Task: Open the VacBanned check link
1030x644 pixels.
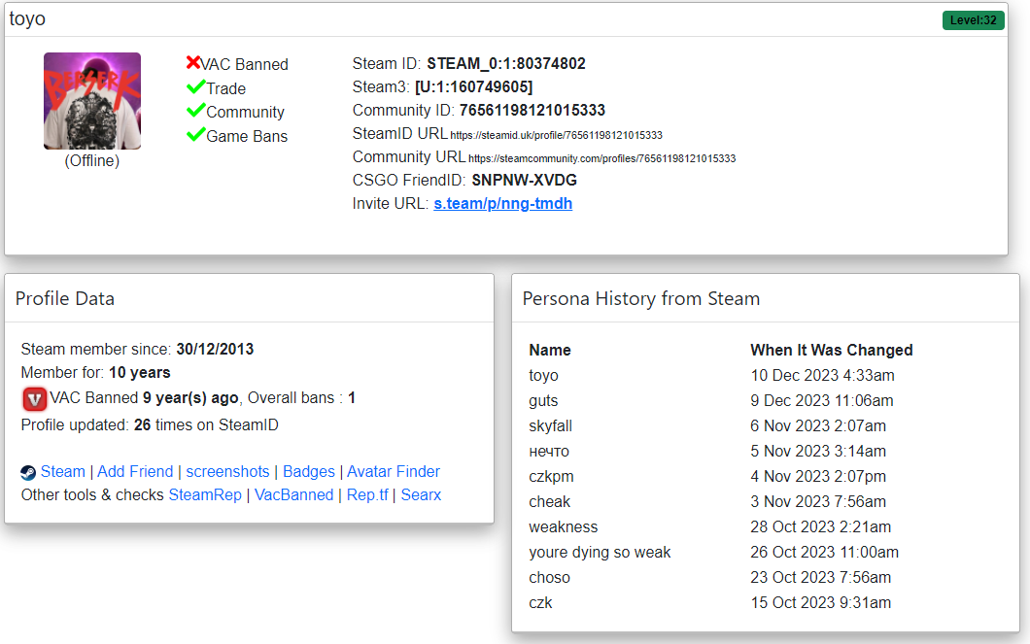Action: click(x=294, y=495)
